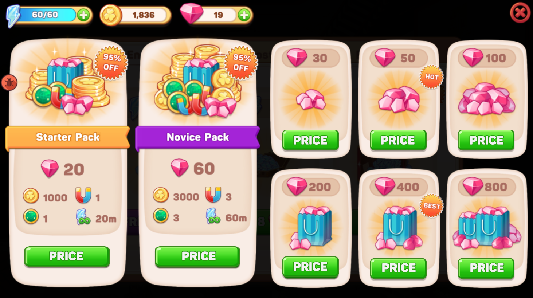This screenshot has height=298, width=533.
Task: Click the lightning bolt energy icon
Action: coord(13,16)
